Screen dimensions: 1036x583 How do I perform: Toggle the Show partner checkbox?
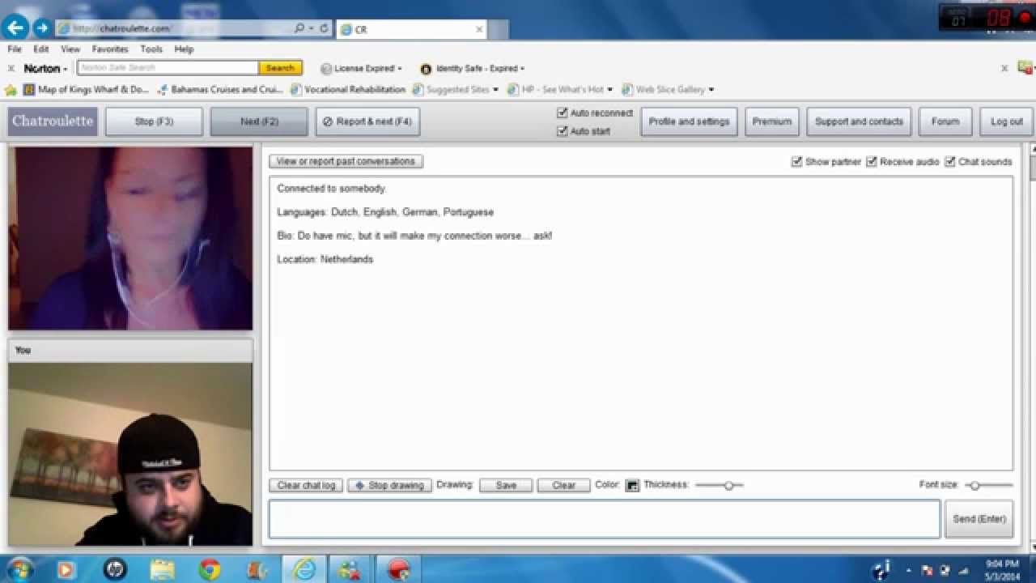797,162
